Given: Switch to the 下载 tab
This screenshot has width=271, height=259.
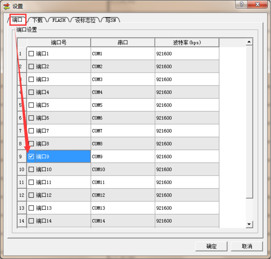Looking at the screenshot, I should pos(37,20).
